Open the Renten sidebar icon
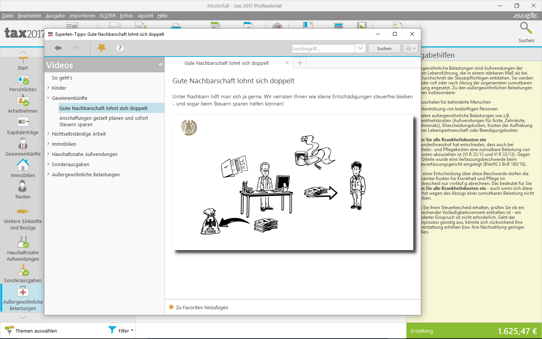The image size is (542, 339). [x=23, y=186]
